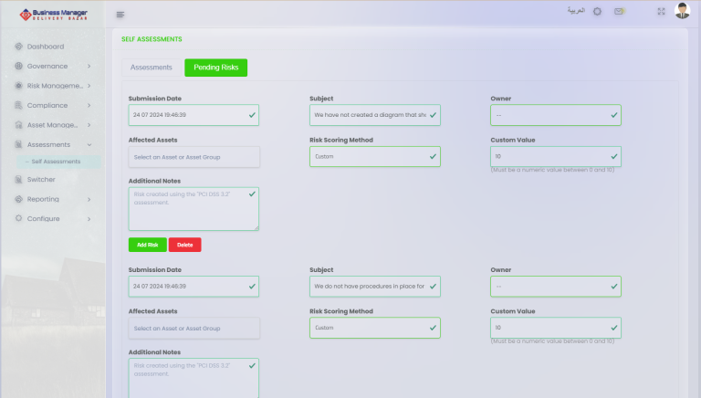Open the user profile avatar
This screenshot has height=398, width=701.
pyautogui.click(x=682, y=11)
